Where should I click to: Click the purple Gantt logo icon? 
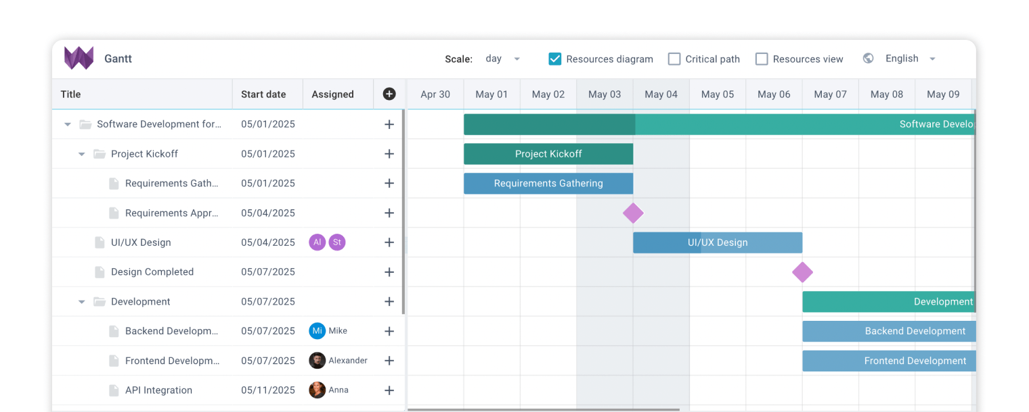tap(79, 58)
